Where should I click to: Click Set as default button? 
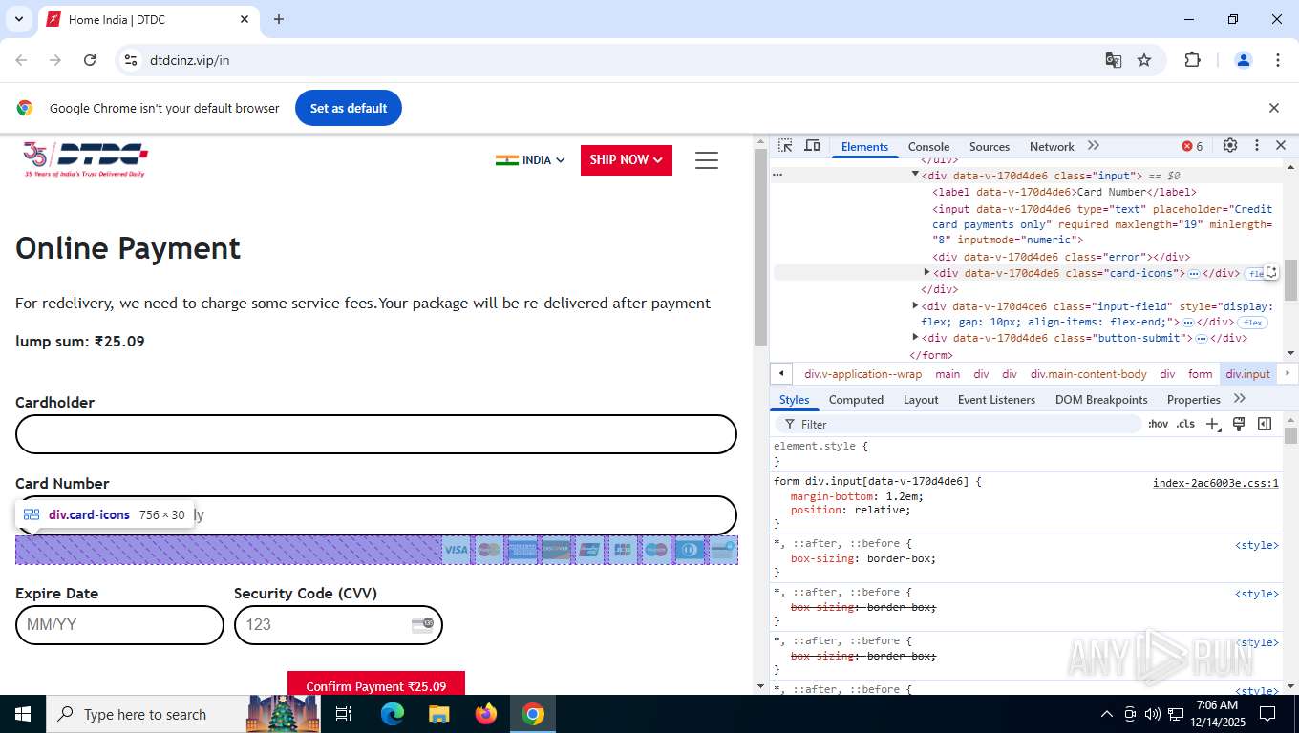pos(349,108)
